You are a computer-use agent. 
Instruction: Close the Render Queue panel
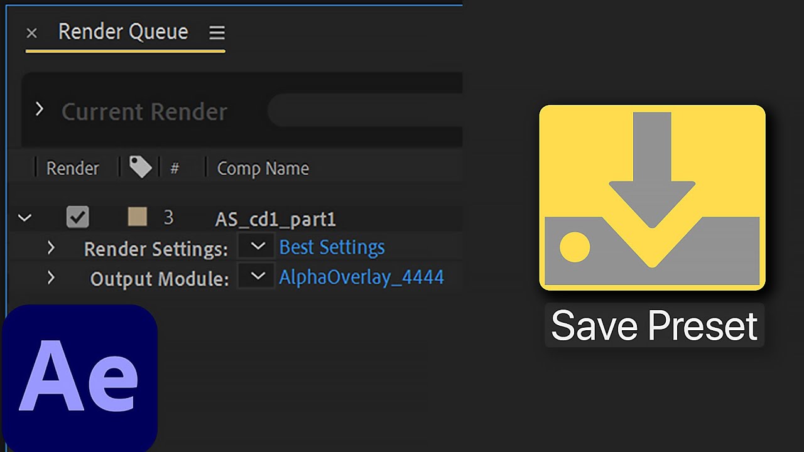(32, 33)
